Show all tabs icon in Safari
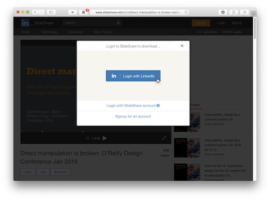 [x=244, y=12]
